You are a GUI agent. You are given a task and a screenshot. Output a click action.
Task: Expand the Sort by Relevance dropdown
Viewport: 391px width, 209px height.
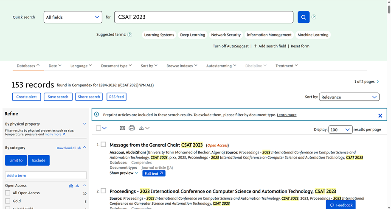click(x=349, y=97)
